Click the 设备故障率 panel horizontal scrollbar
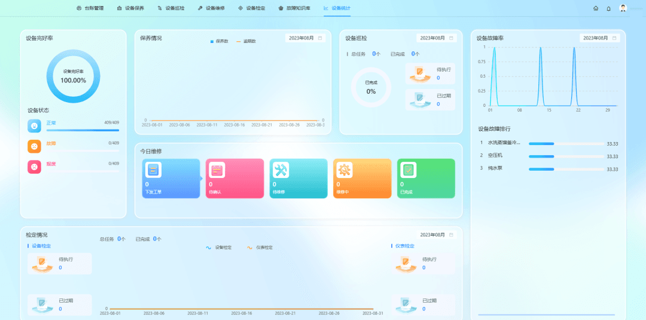Viewport: 646px width, 320px height. (x=546, y=315)
